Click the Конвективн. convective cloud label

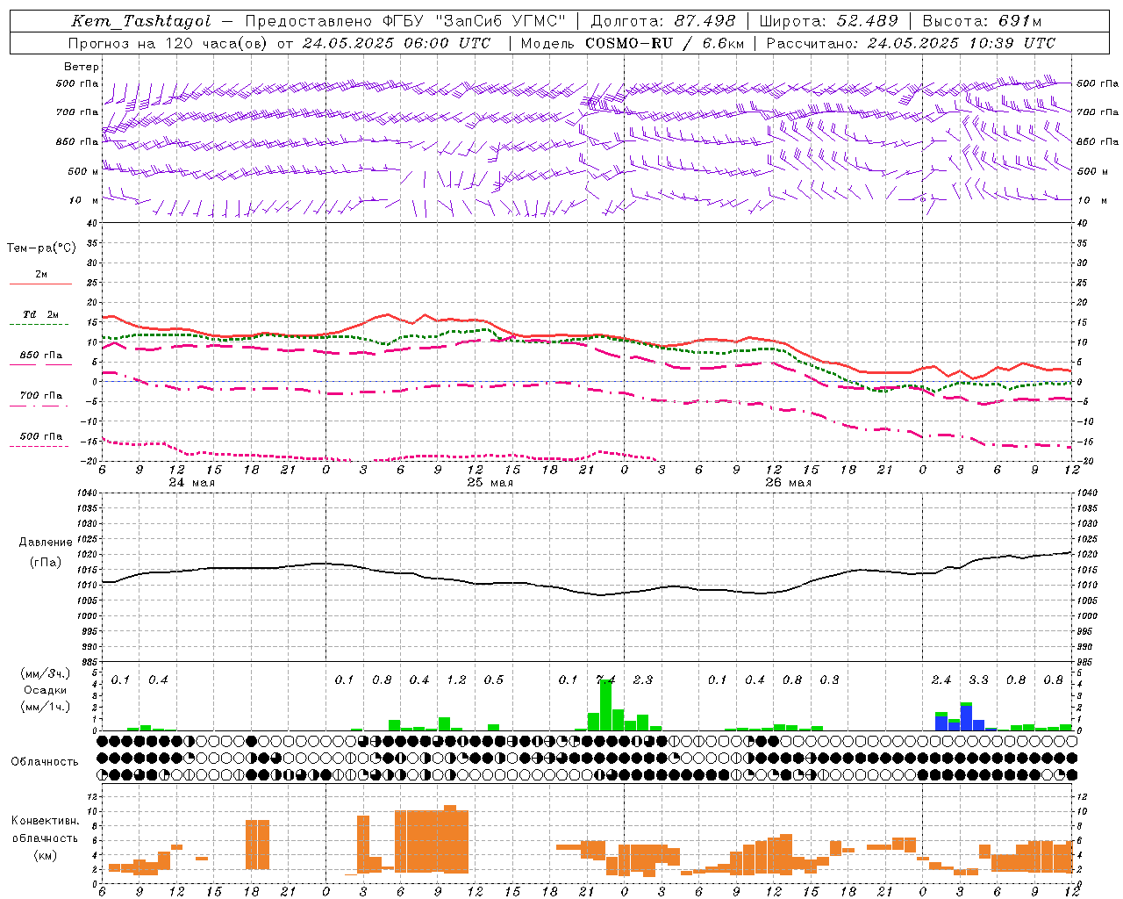coord(46,821)
